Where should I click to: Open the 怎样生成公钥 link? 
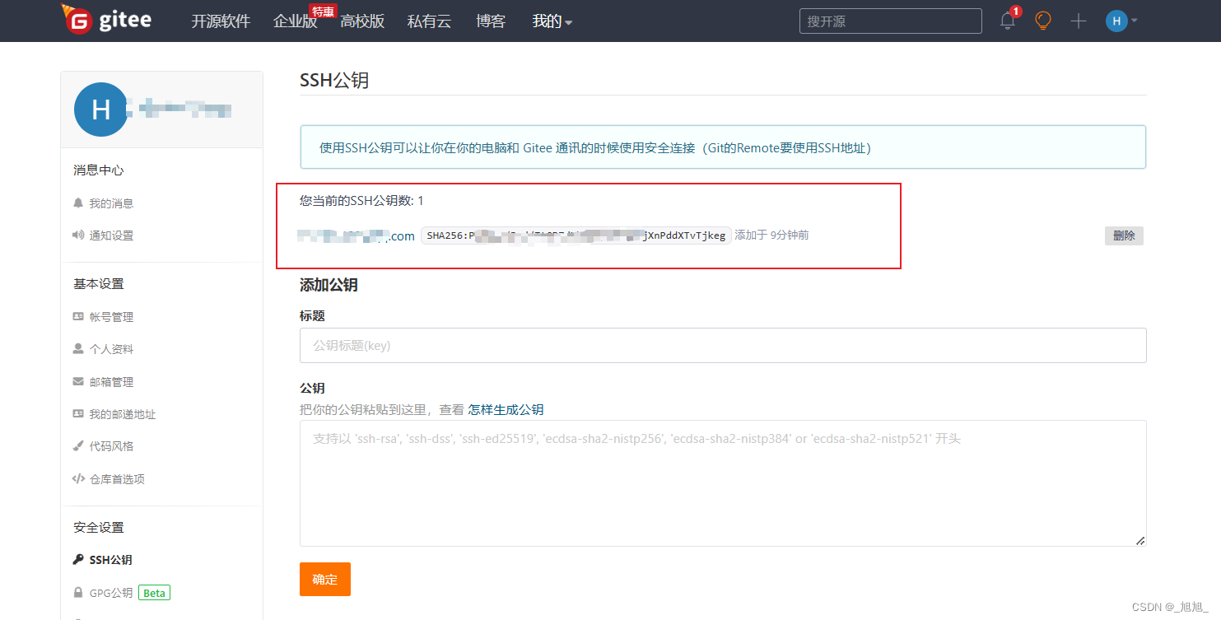(x=506, y=410)
